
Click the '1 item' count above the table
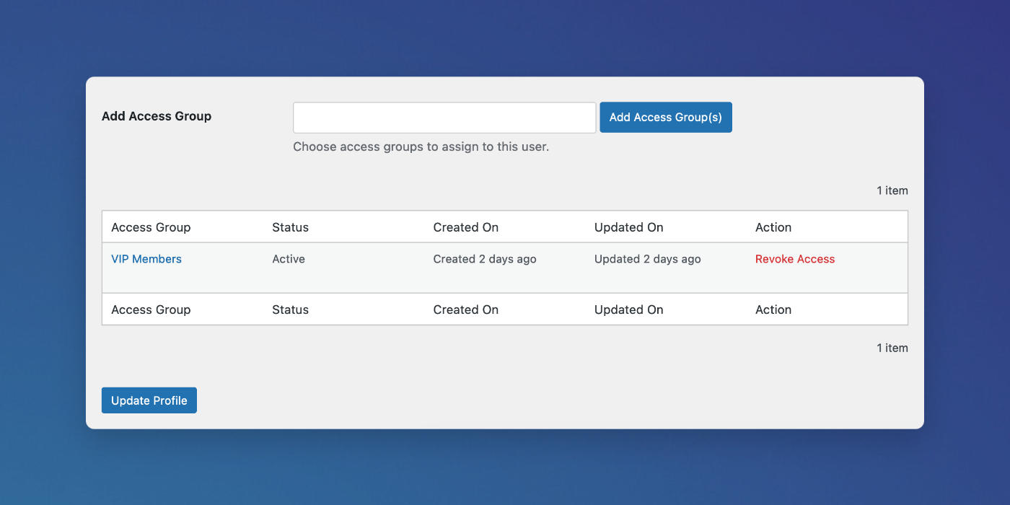(892, 190)
